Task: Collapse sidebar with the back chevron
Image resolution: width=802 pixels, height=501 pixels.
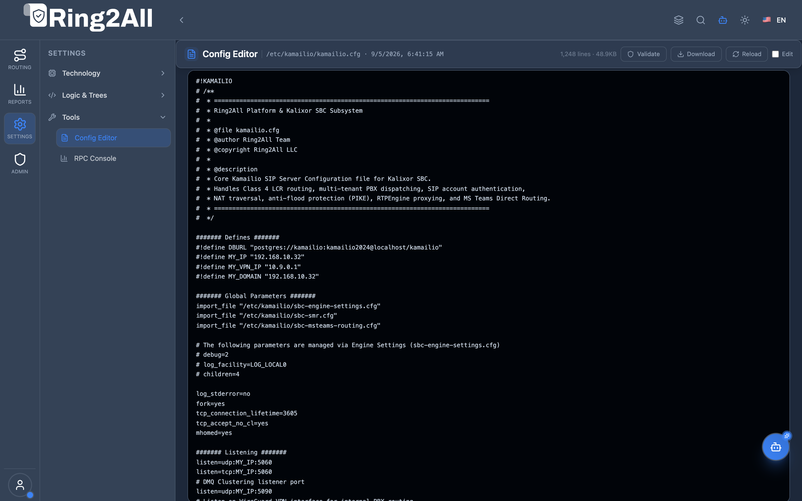Action: (x=181, y=20)
